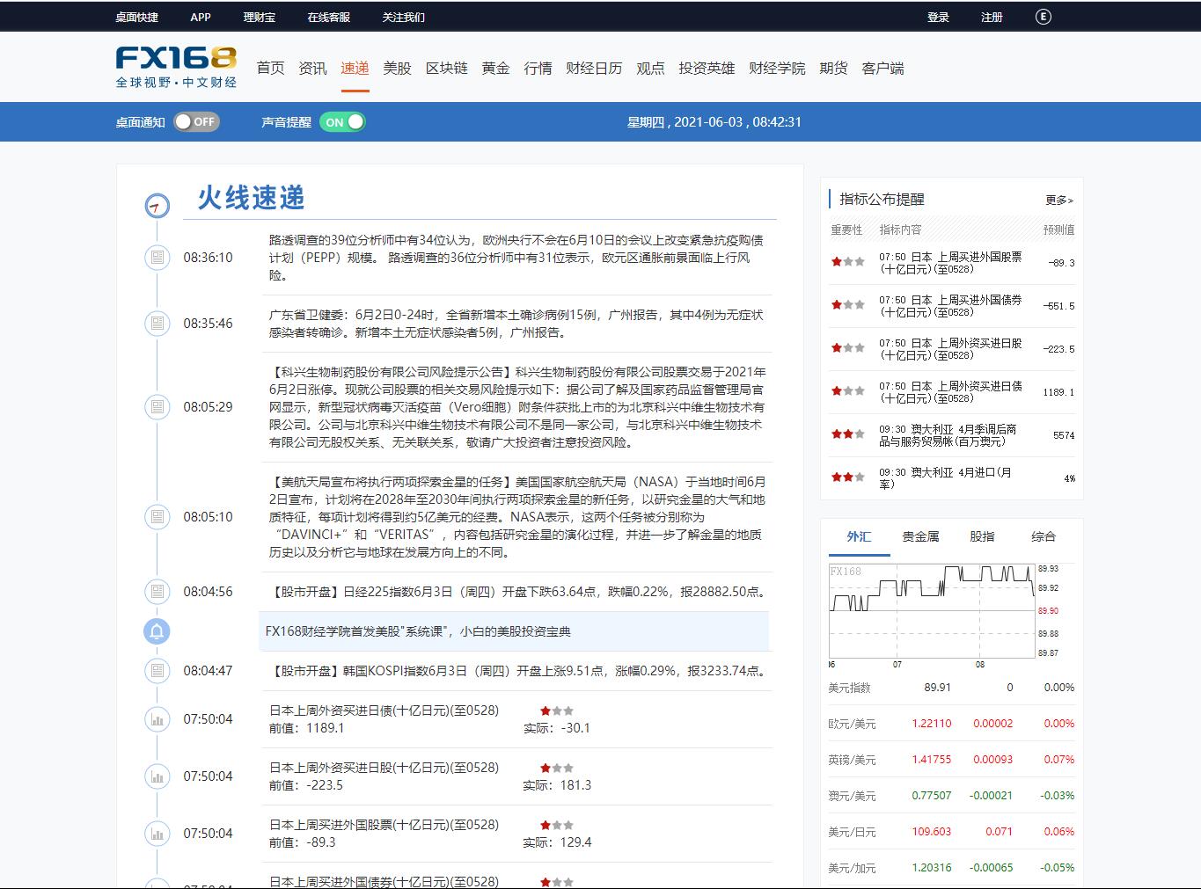Click the bar chart icon at first 07:50:04

point(157,719)
